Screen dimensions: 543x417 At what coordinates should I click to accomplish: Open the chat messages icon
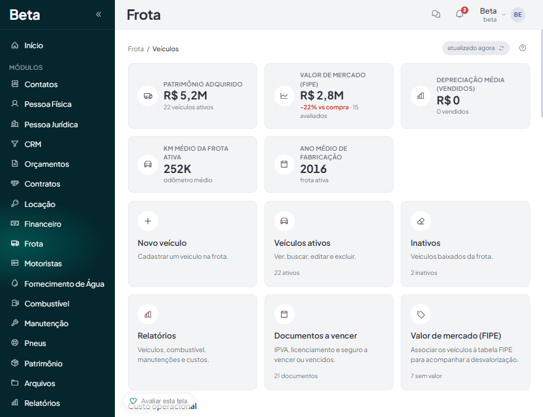point(436,14)
